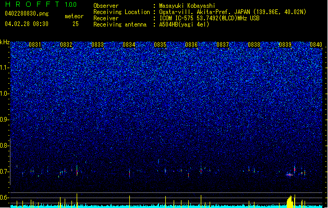
Task: Click the Receiving antenna label
Action: click(120, 24)
